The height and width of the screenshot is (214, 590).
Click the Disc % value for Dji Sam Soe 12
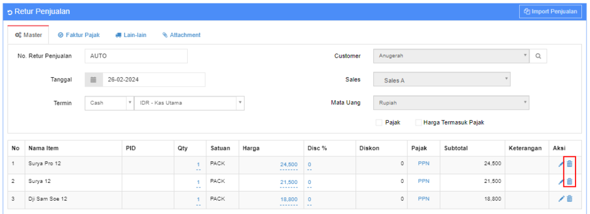(x=309, y=200)
